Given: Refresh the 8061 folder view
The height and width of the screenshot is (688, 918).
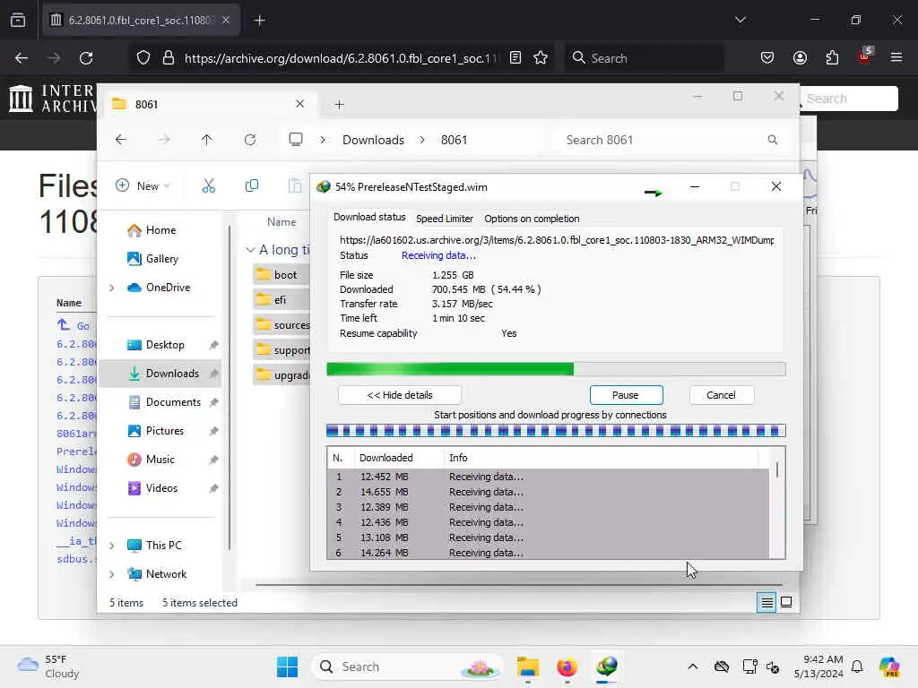Looking at the screenshot, I should [x=250, y=140].
